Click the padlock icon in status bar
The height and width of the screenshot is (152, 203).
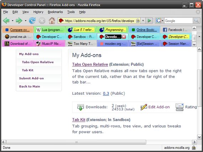[x=194, y=148]
